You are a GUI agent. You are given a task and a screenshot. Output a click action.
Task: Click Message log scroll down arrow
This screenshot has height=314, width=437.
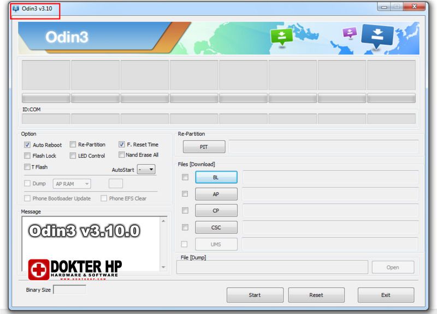(x=163, y=267)
